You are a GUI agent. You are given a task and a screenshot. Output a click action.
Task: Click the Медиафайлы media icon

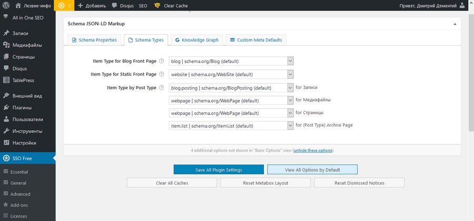click(x=6, y=45)
